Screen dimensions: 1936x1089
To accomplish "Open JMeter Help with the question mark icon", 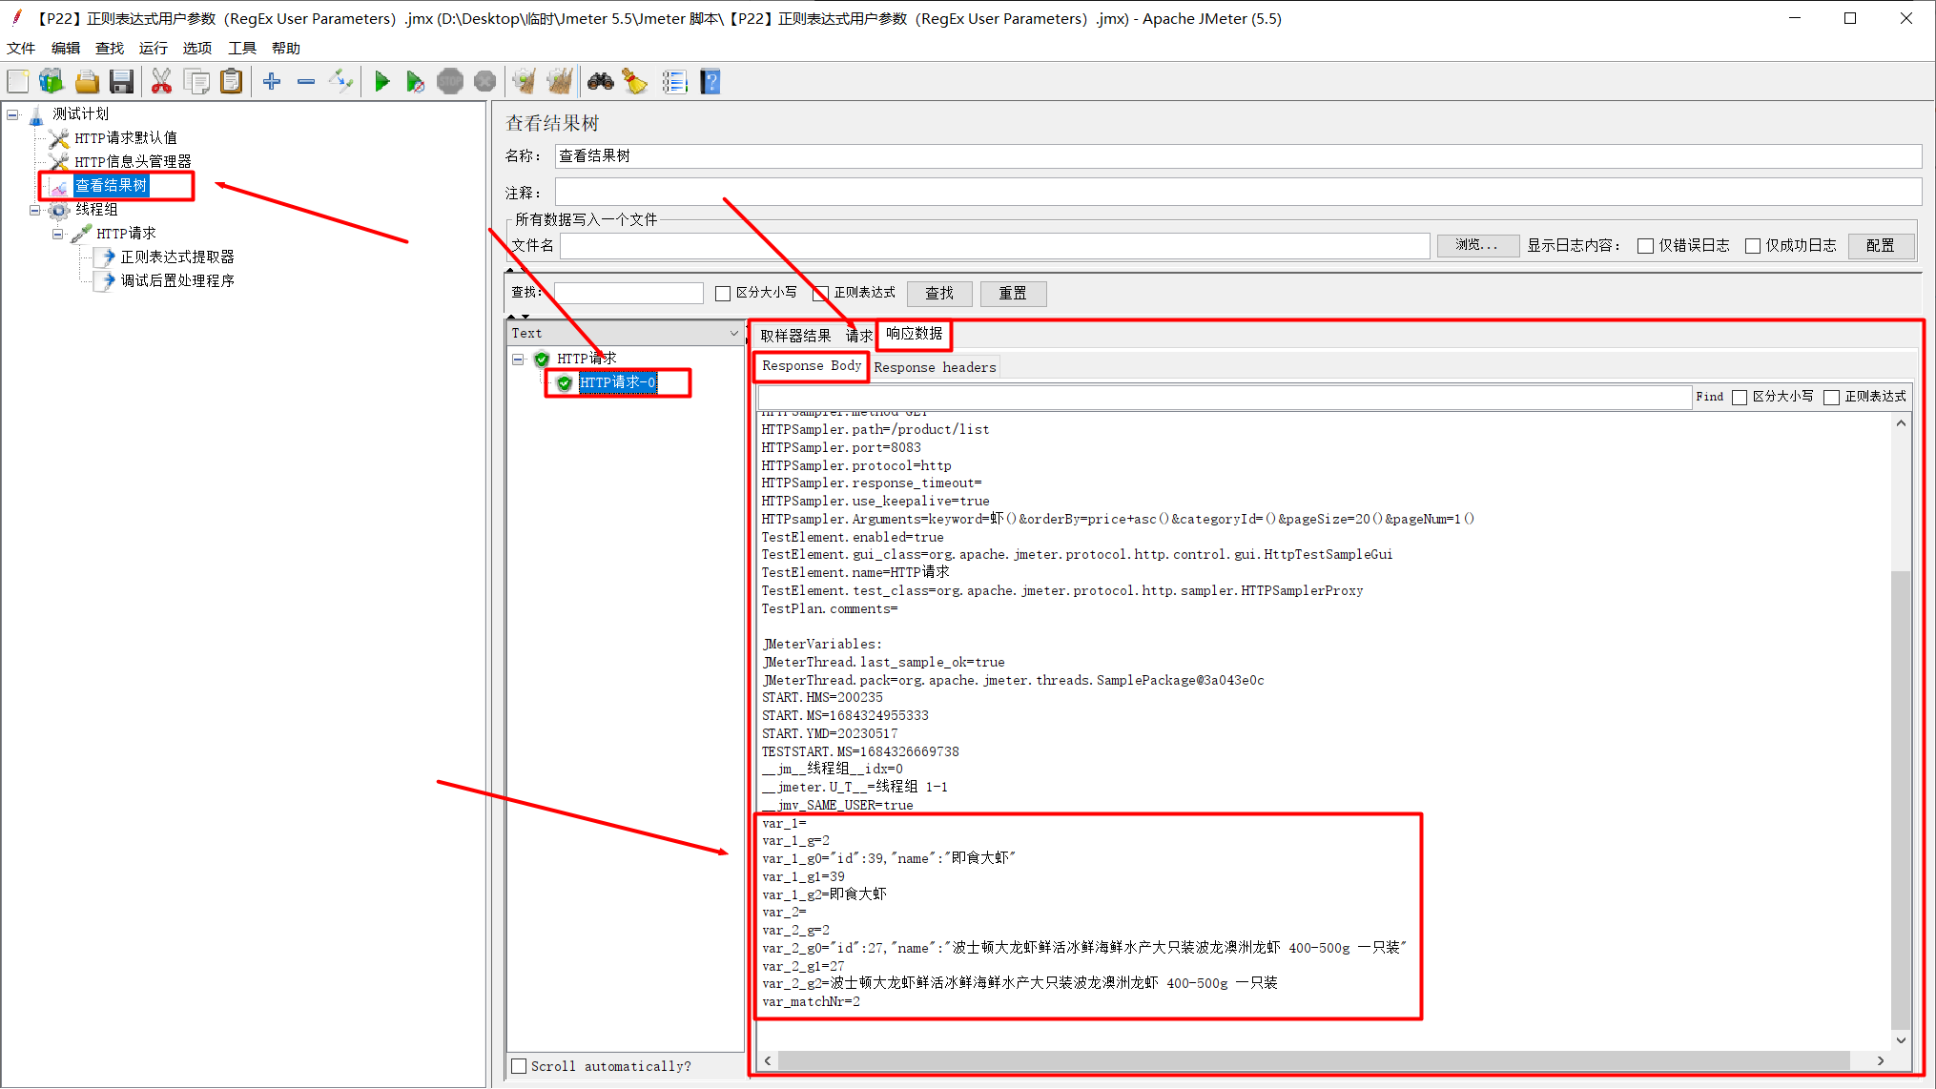I will coord(711,81).
